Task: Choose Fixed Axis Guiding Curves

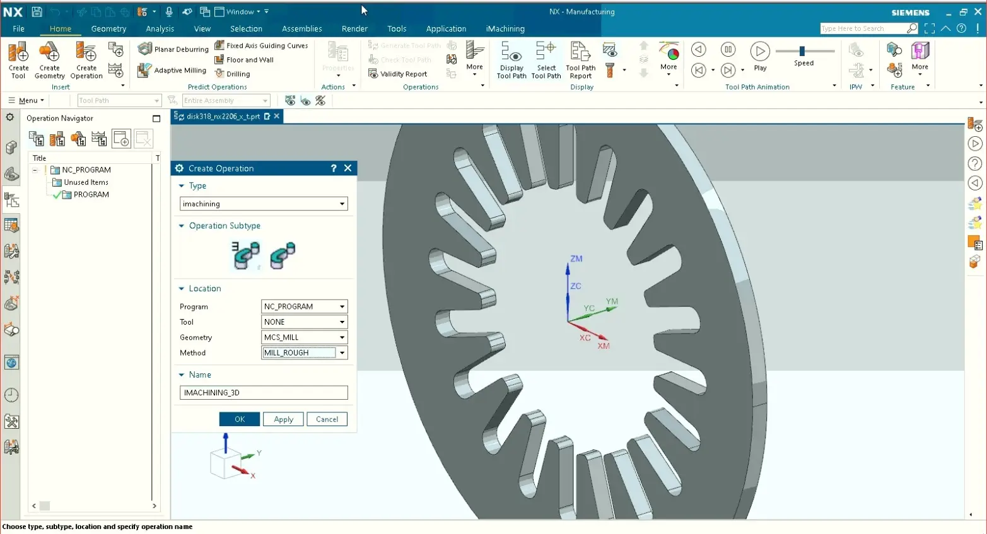Action: [261, 45]
